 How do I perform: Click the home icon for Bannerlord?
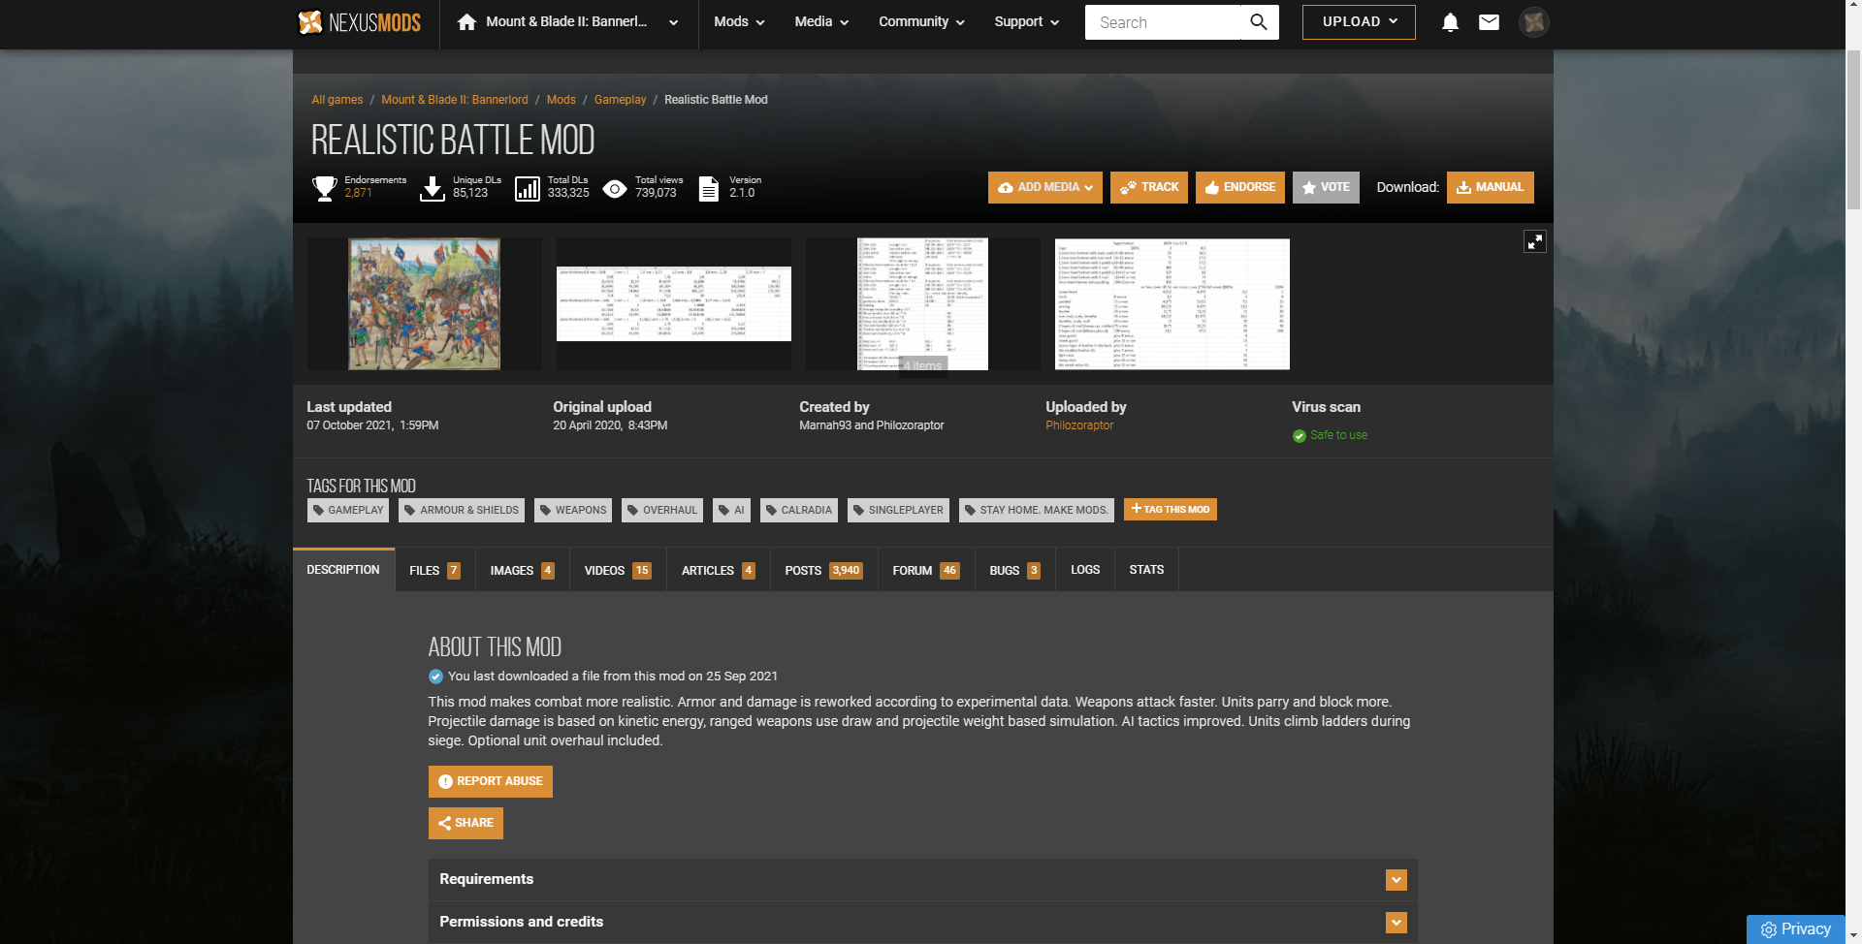(466, 22)
